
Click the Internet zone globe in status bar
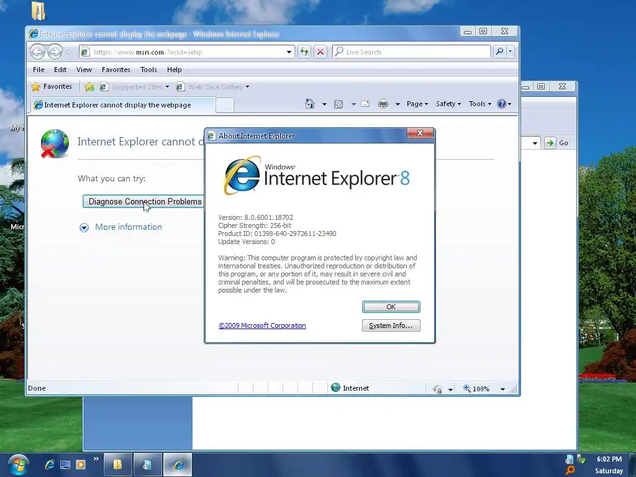point(335,388)
